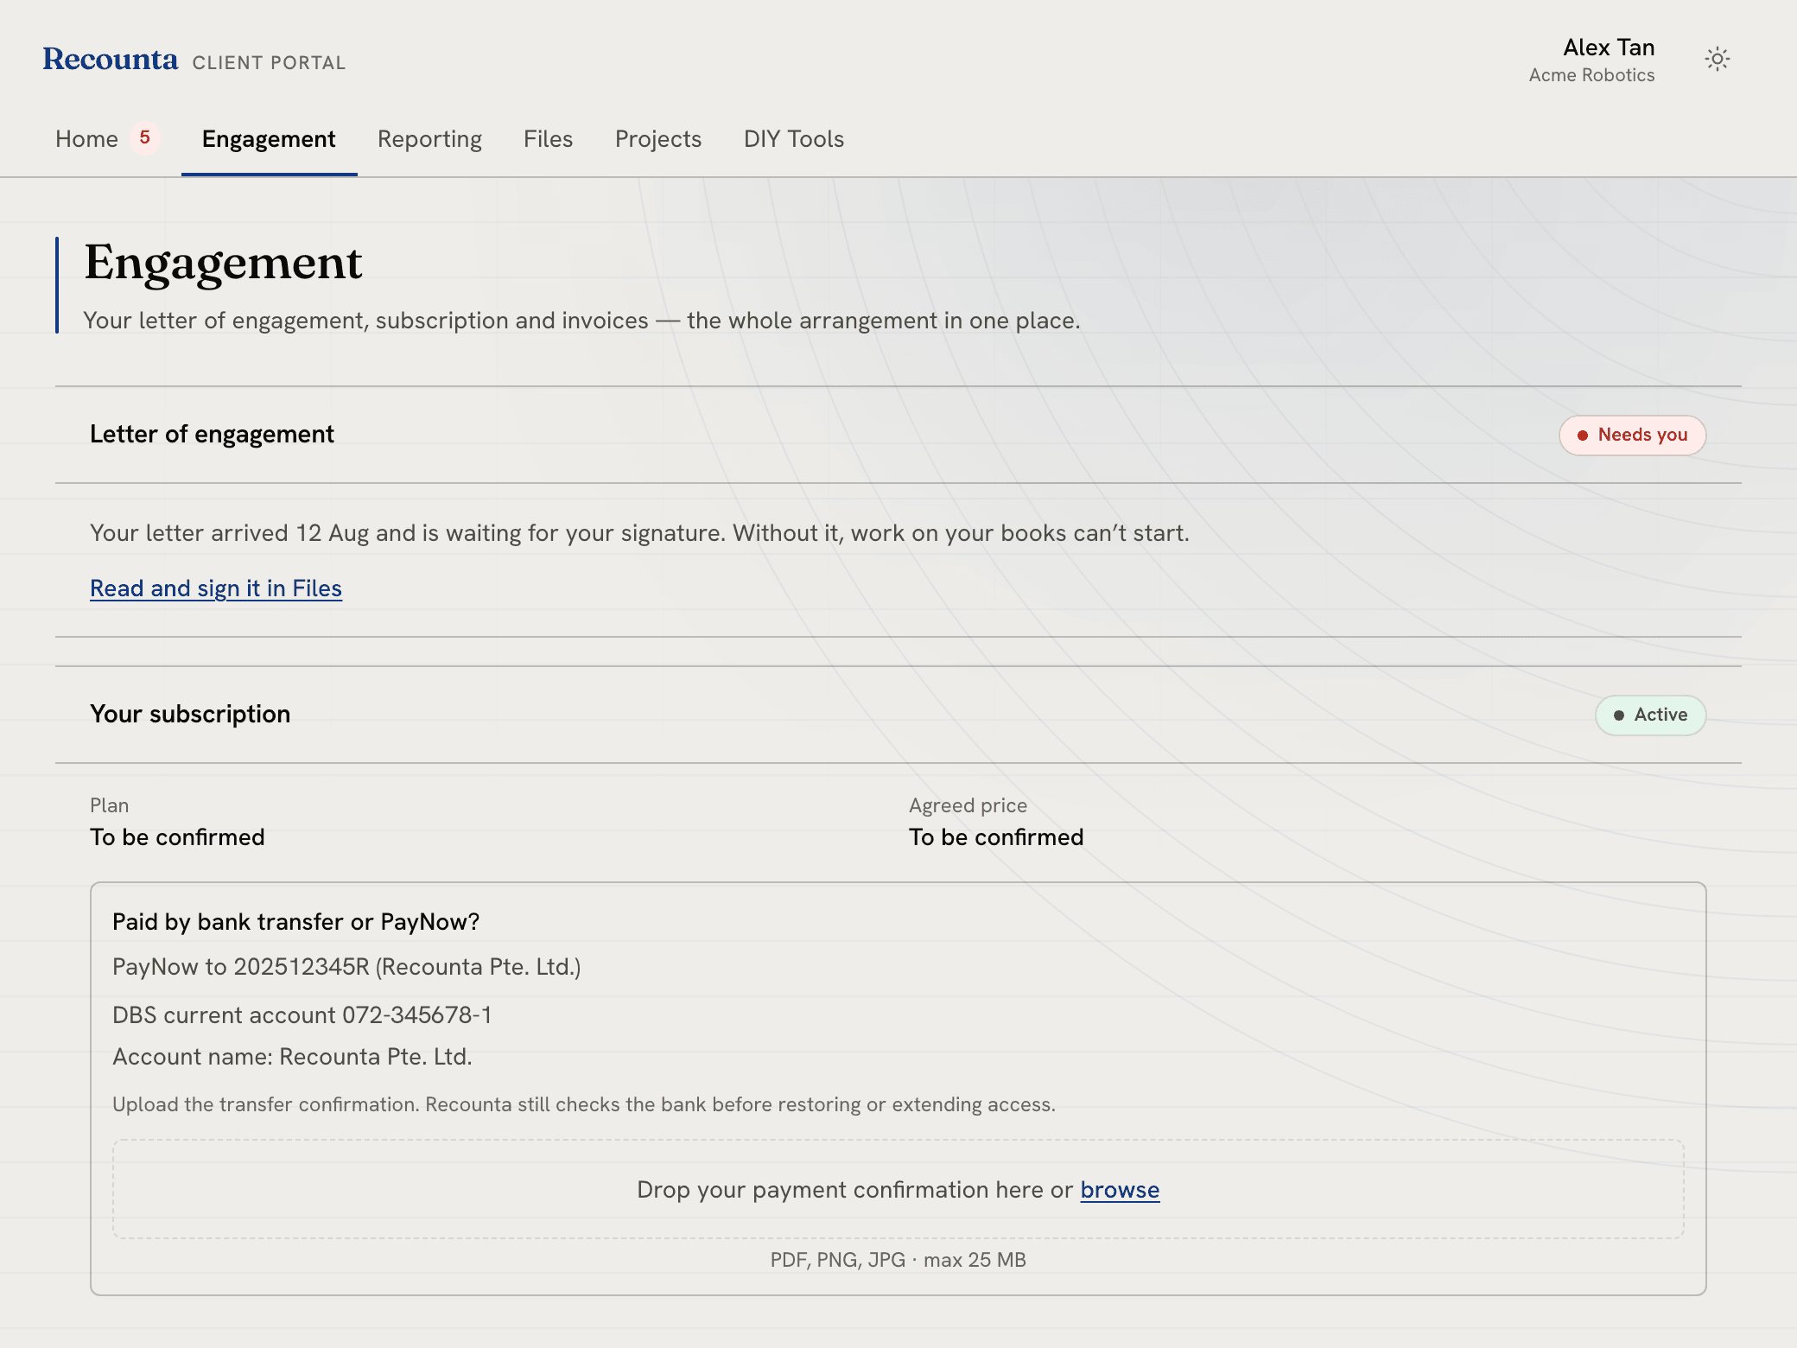This screenshot has width=1797, height=1348.
Task: Open the DIY Tools tab
Action: (794, 139)
